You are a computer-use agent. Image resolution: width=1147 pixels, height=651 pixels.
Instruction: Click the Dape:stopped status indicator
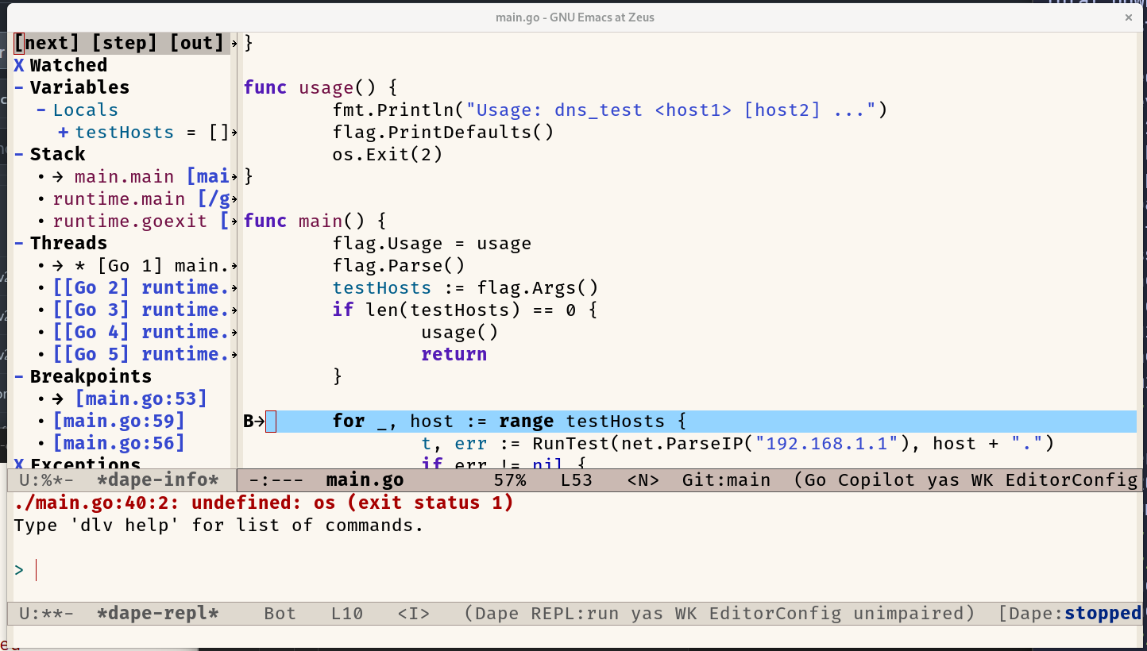(x=1069, y=614)
